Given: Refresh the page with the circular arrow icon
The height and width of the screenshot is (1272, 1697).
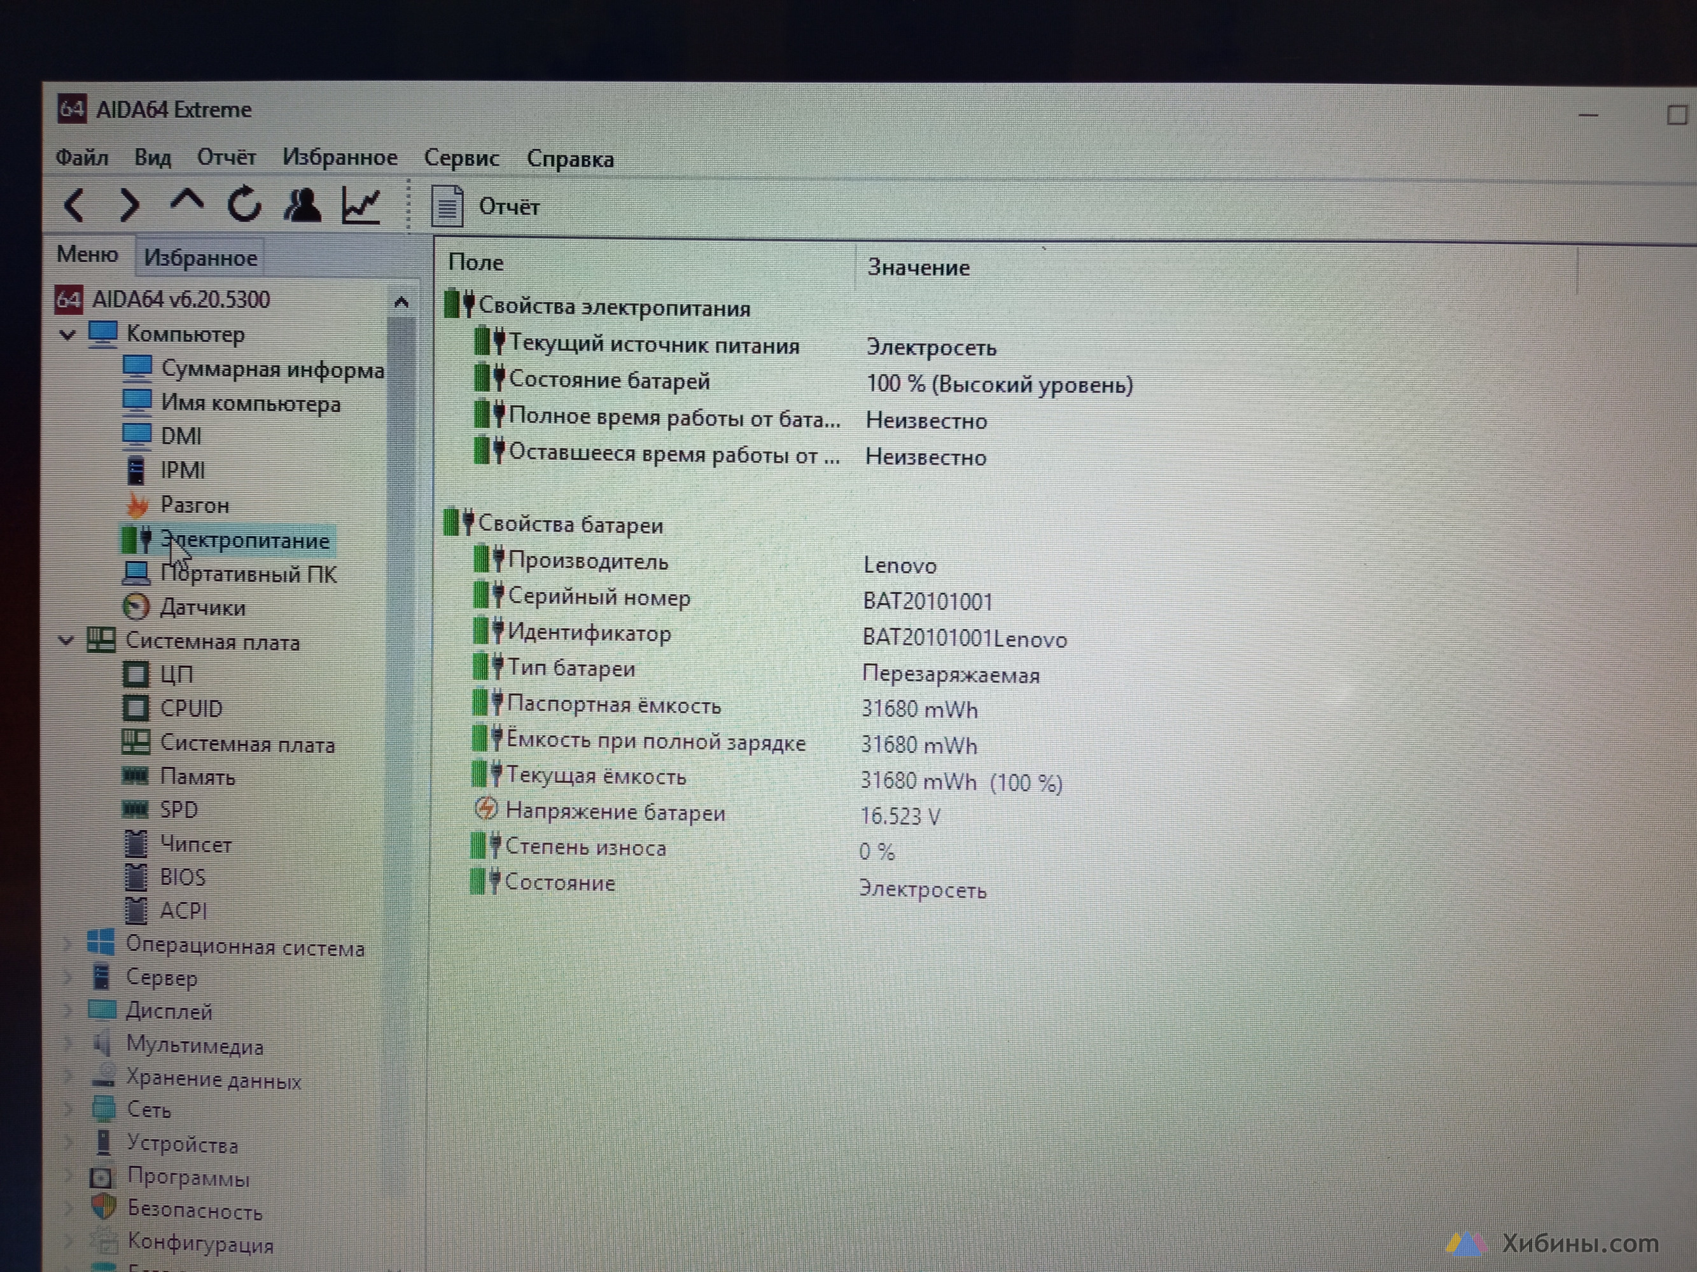Looking at the screenshot, I should (245, 204).
